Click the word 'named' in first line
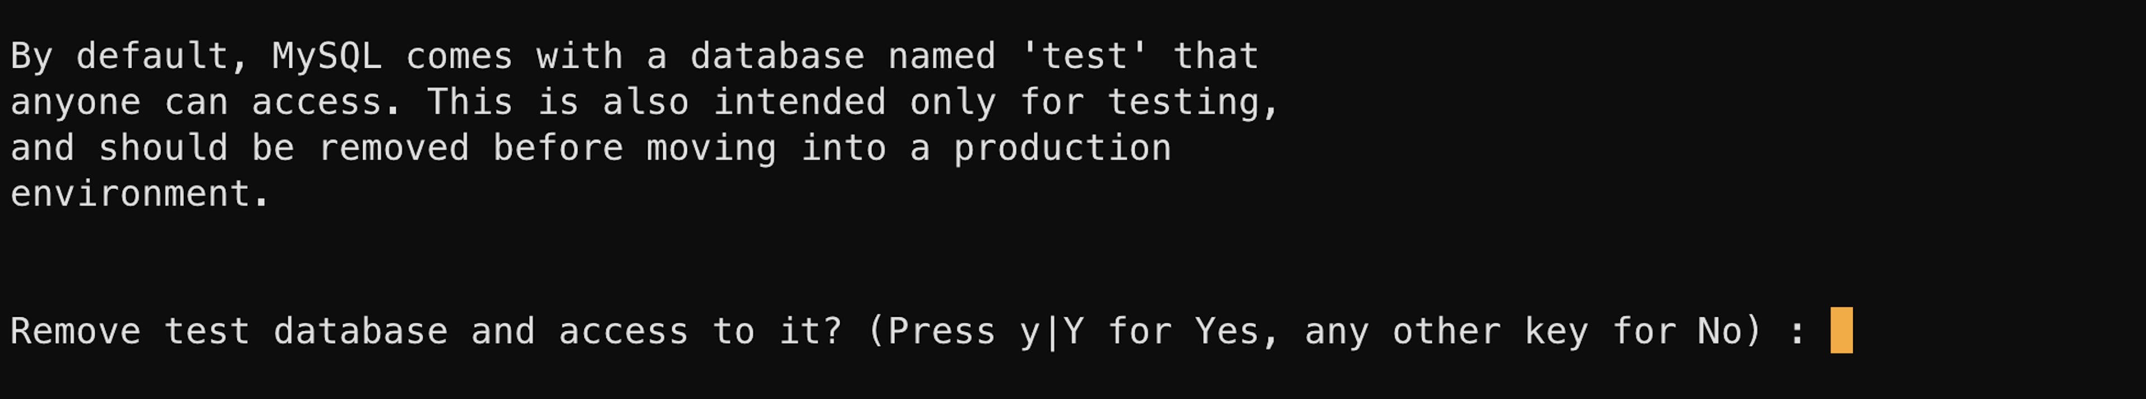The width and height of the screenshot is (2146, 399). tap(941, 56)
